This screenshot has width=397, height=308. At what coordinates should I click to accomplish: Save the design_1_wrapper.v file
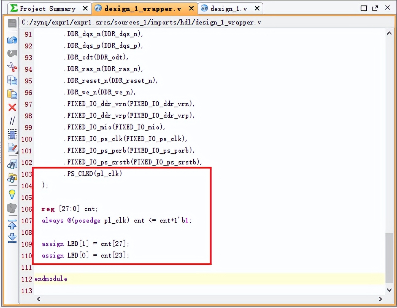coord(12,23)
